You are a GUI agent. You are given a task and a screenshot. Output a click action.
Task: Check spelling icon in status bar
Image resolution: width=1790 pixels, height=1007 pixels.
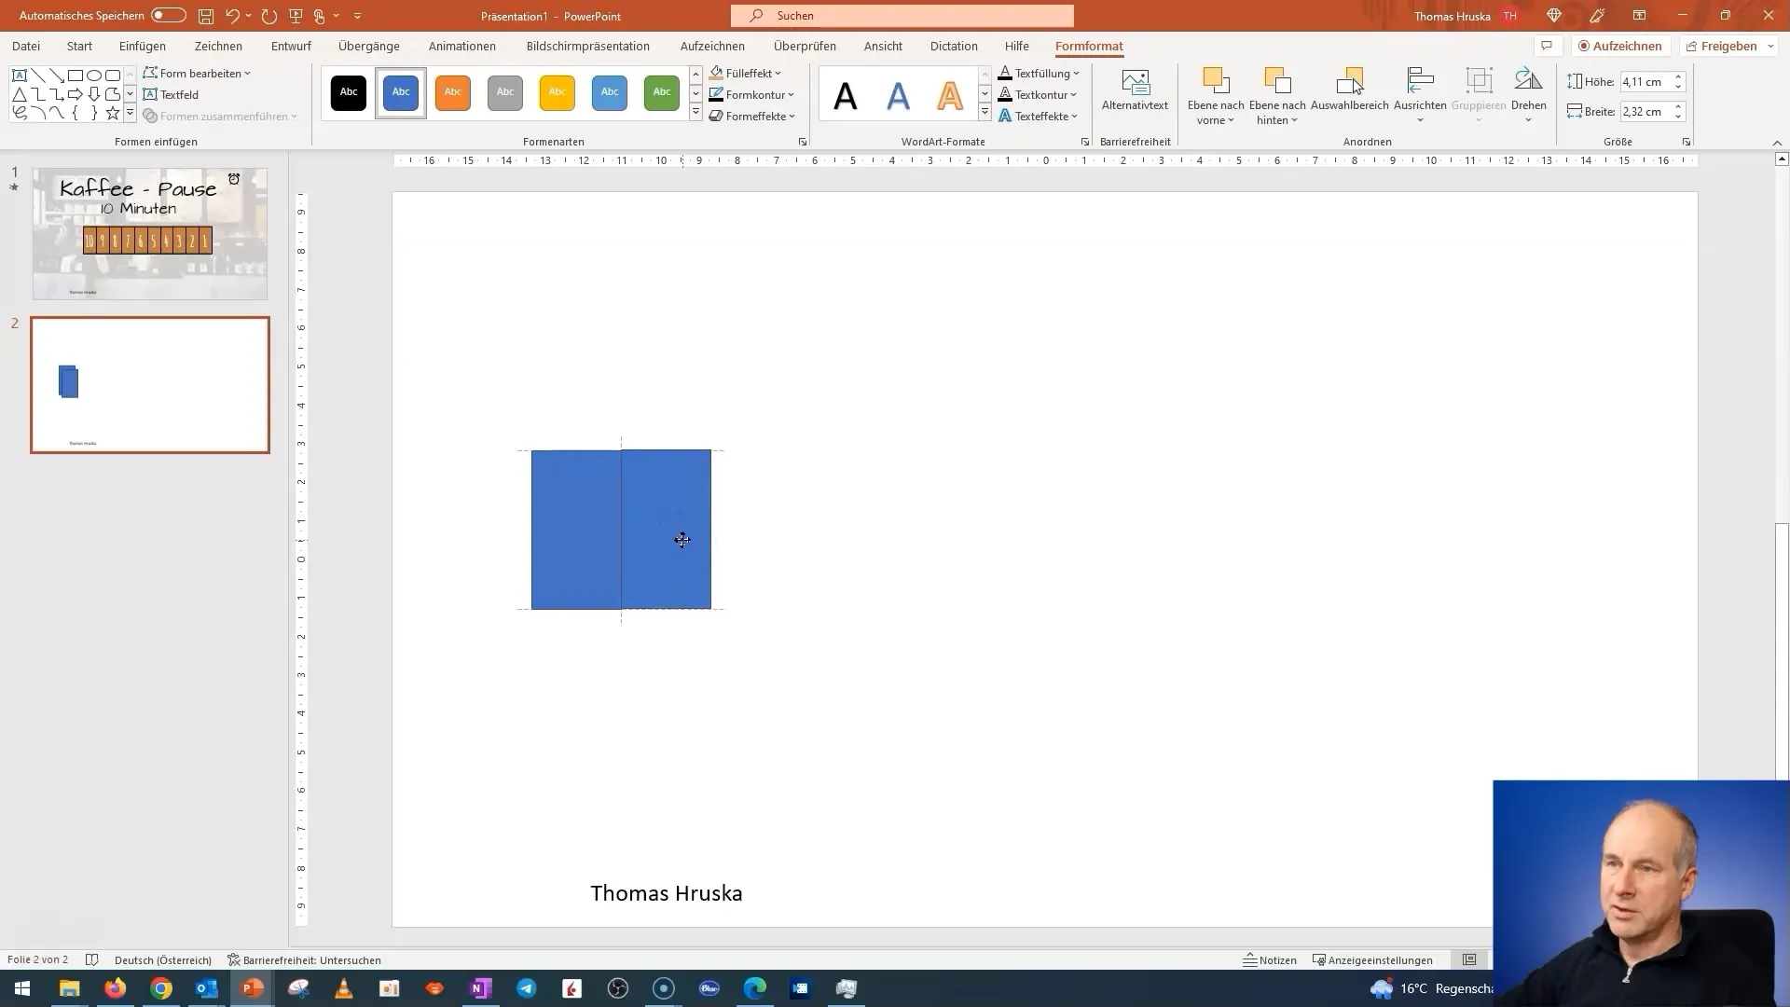pyautogui.click(x=91, y=960)
